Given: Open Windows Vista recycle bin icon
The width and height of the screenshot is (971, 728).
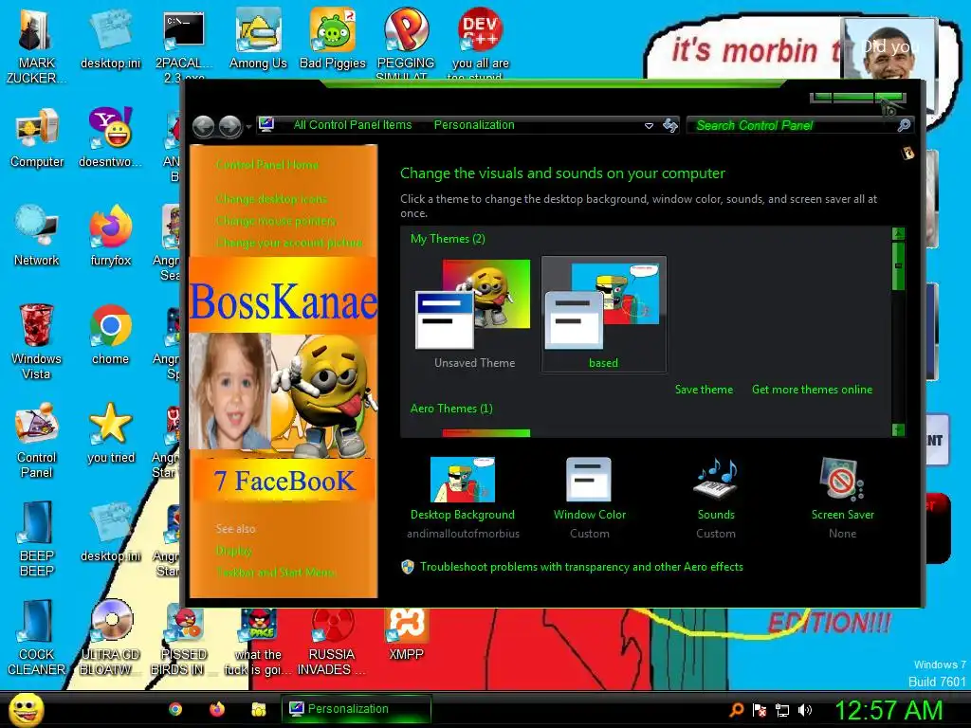Looking at the screenshot, I should point(36,341).
